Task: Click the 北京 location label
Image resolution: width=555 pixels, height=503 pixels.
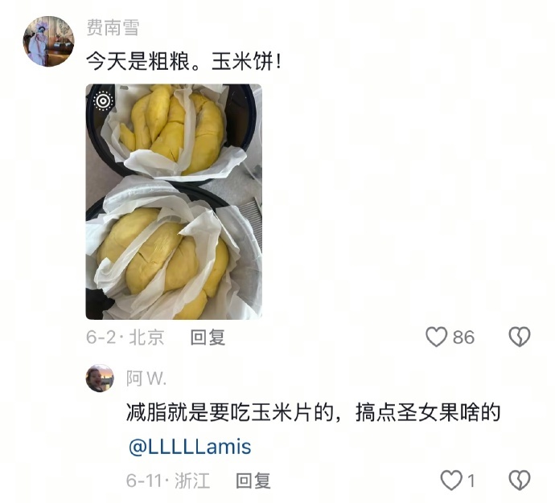Action: point(146,337)
